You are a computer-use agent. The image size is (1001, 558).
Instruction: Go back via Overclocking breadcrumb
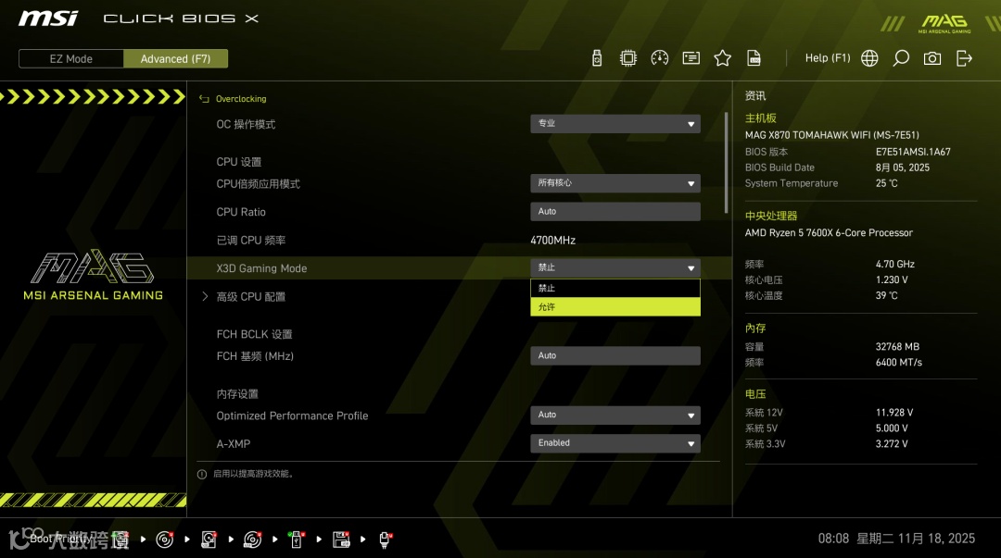click(x=241, y=99)
